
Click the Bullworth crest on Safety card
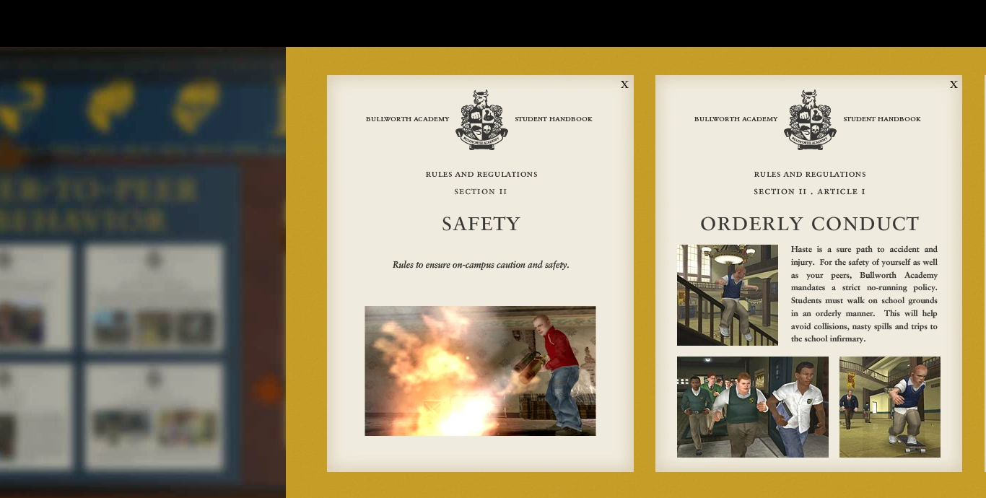[x=481, y=120]
